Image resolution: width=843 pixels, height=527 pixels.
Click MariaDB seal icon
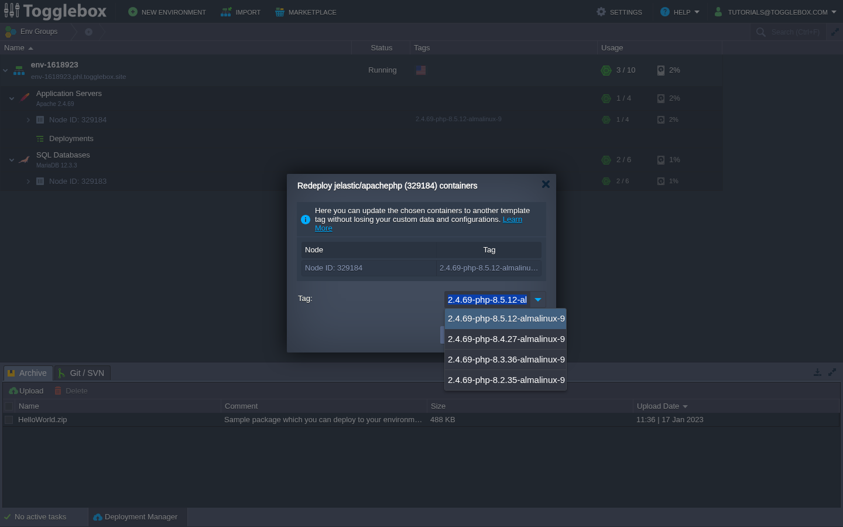tap(25, 159)
